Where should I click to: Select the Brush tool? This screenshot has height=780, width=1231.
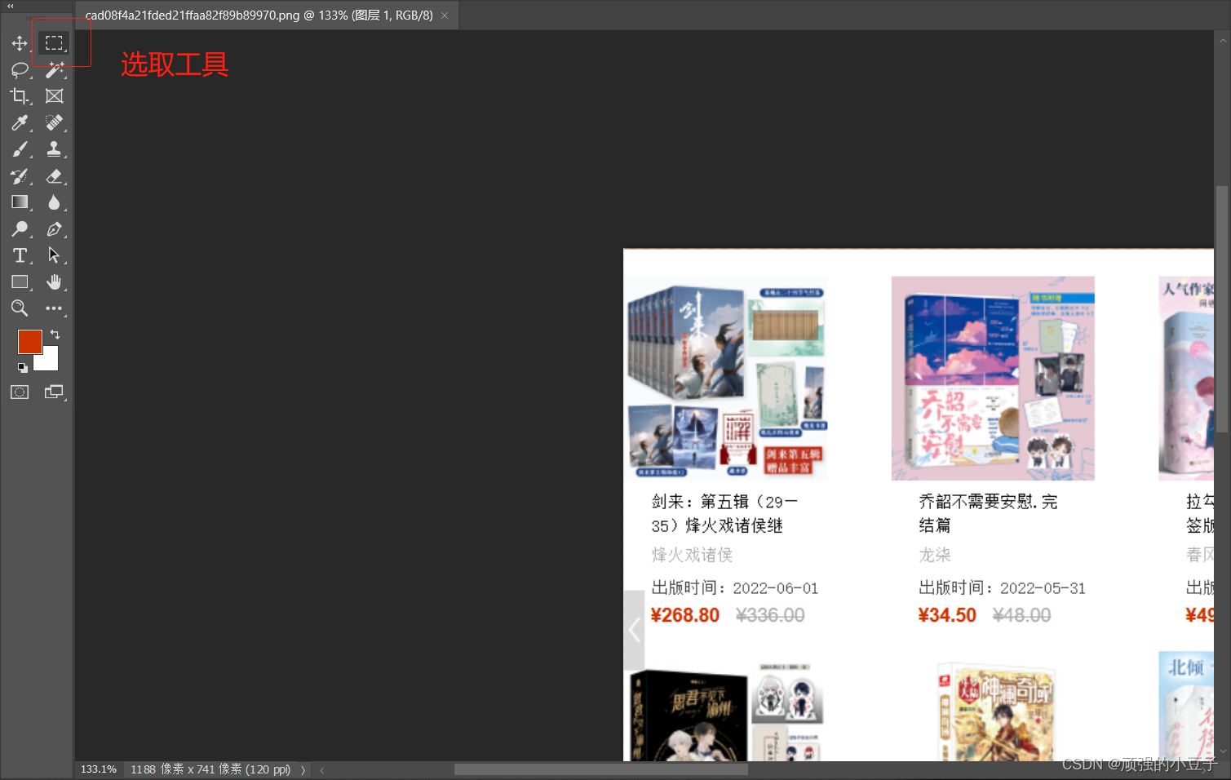(20, 149)
